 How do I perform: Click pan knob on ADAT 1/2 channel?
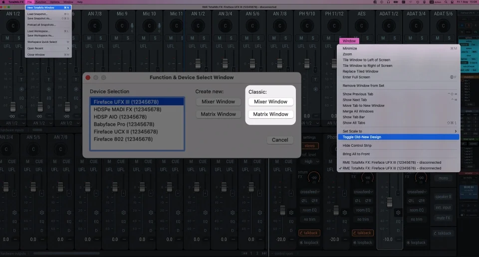(x=389, y=25)
